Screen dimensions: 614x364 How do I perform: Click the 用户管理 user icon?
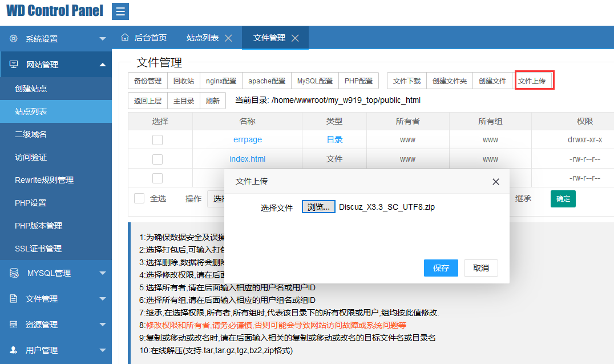coord(14,350)
